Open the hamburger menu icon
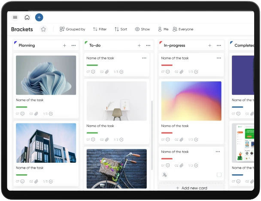The width and height of the screenshot is (261, 201). pos(15,18)
